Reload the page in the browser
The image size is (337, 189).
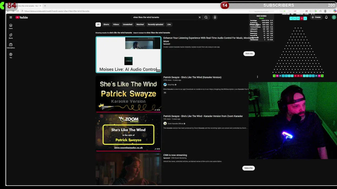(17, 11)
